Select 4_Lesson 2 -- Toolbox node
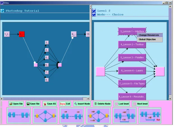Screen dimensions: 174x127 tap(132, 45)
